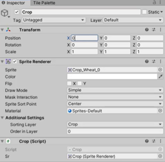The image size is (165, 162).
Task: Click the Scale Z input field
Action: coord(150,52)
